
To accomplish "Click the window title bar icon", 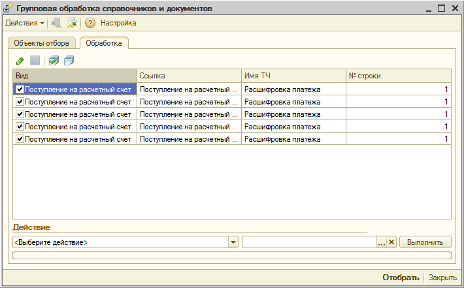I will (x=8, y=8).
